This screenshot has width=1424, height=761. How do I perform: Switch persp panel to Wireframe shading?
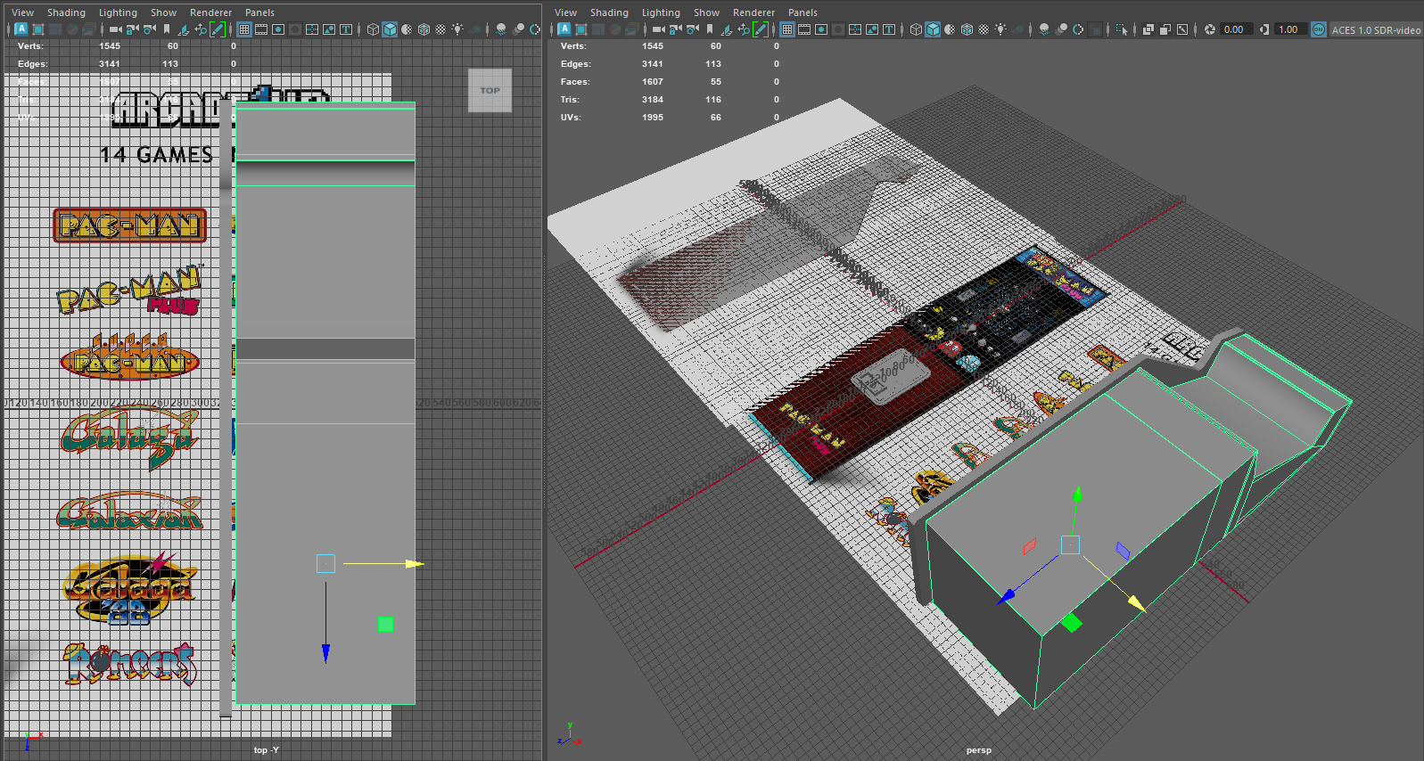click(x=916, y=29)
